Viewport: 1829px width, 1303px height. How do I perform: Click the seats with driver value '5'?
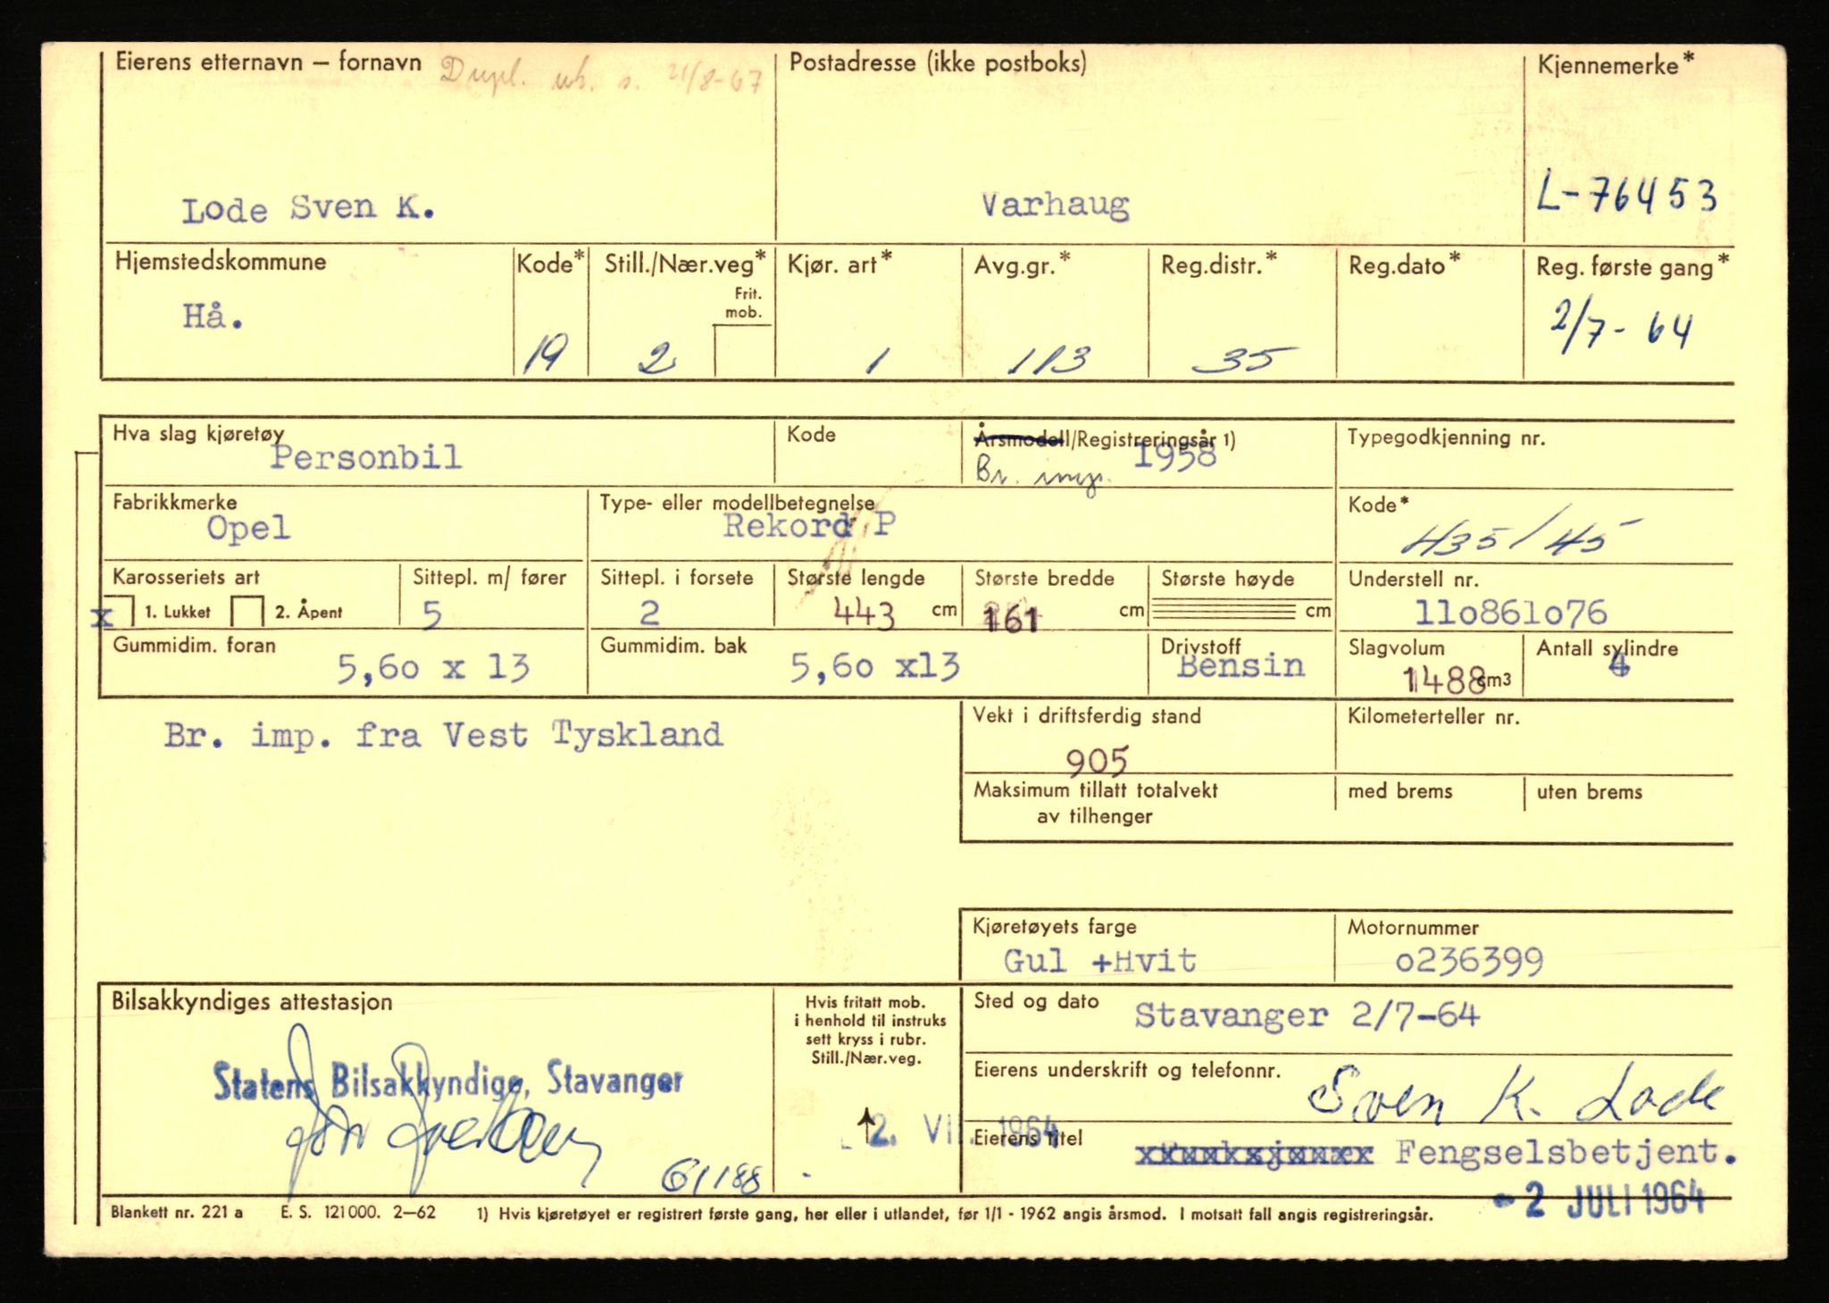pos(431,614)
